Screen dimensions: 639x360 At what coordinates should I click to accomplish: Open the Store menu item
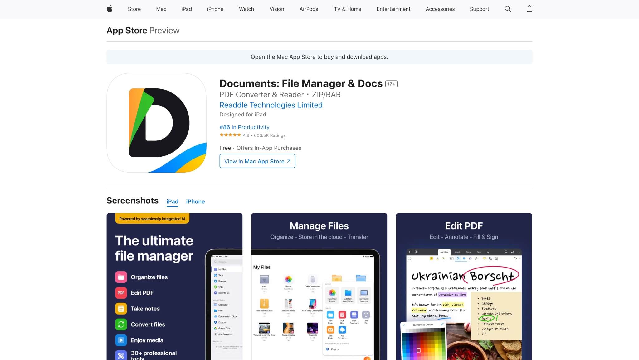pyautogui.click(x=134, y=9)
